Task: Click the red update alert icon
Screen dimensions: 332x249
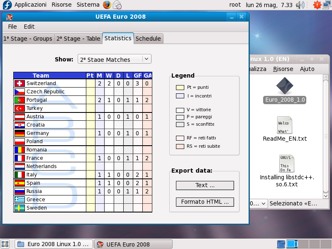Action: click(x=317, y=5)
